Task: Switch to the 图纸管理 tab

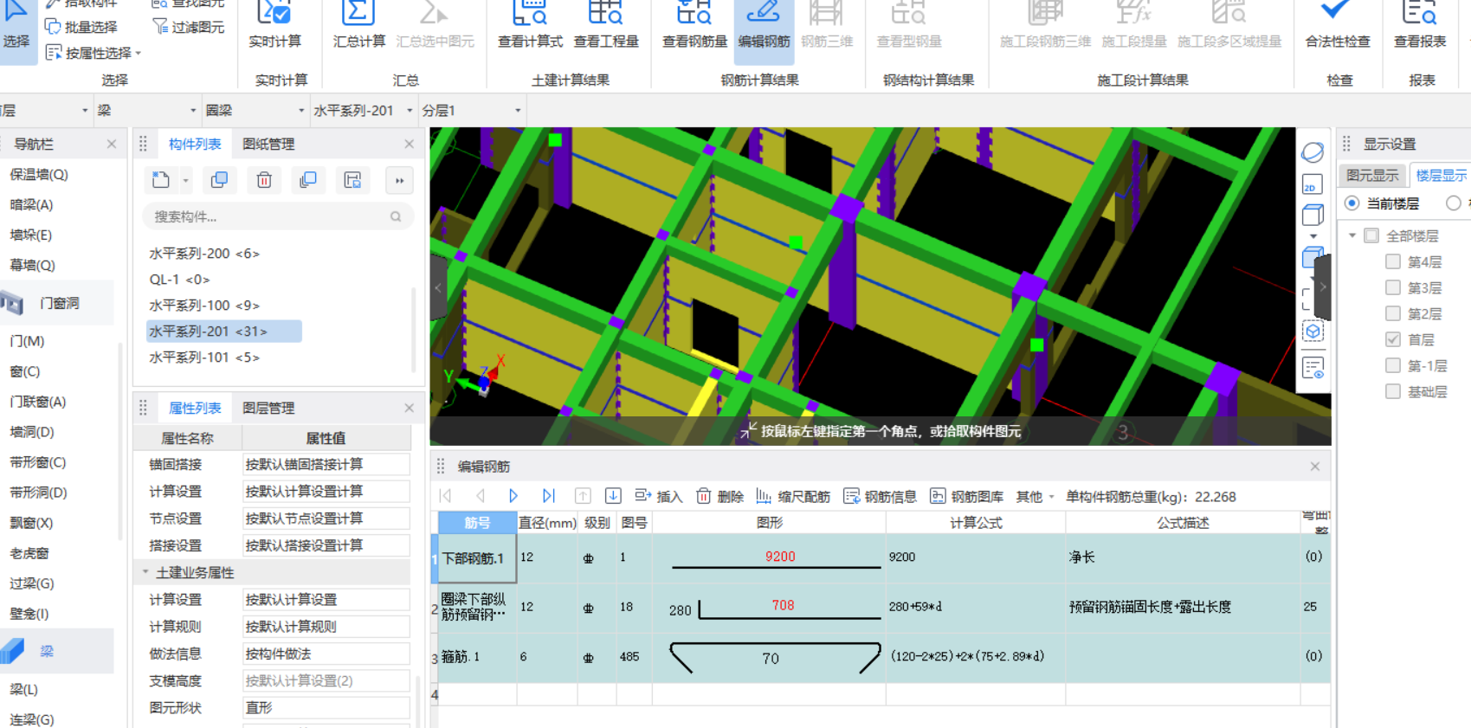Action: click(268, 145)
